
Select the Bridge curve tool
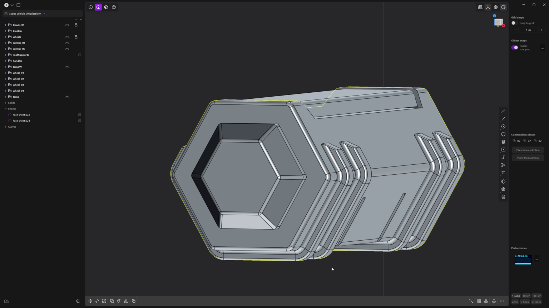pyautogui.click(x=503, y=157)
